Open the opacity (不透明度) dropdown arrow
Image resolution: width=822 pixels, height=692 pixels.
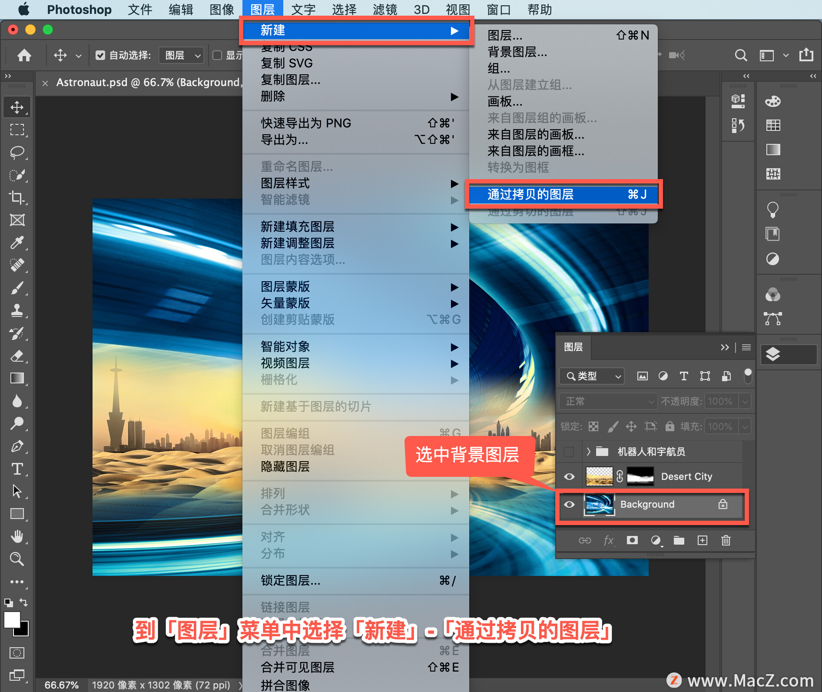click(745, 401)
